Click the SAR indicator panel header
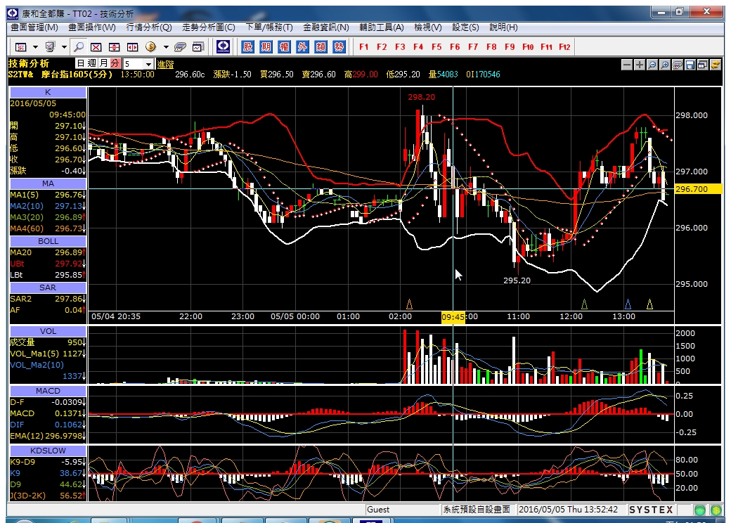 click(x=48, y=288)
